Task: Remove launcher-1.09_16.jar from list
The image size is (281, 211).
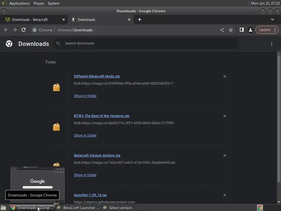Action: pos(224,195)
